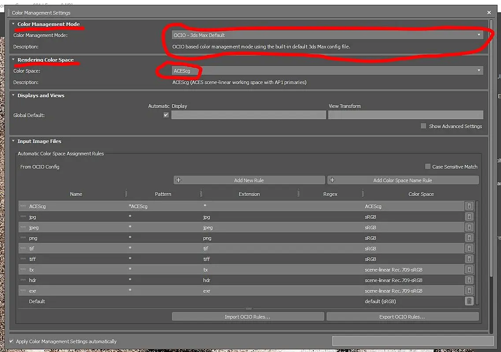
Task: Delete the png rule with its trash icon
Action: point(469,238)
